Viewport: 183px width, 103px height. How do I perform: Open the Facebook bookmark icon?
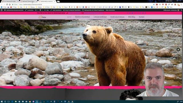[x=83, y=7]
